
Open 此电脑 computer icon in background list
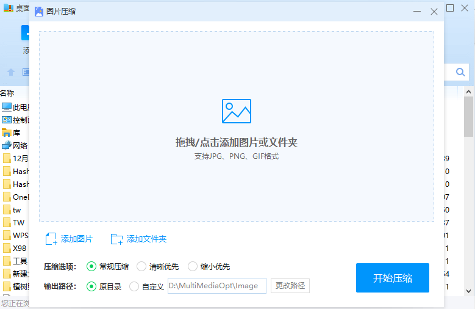[x=7, y=107]
